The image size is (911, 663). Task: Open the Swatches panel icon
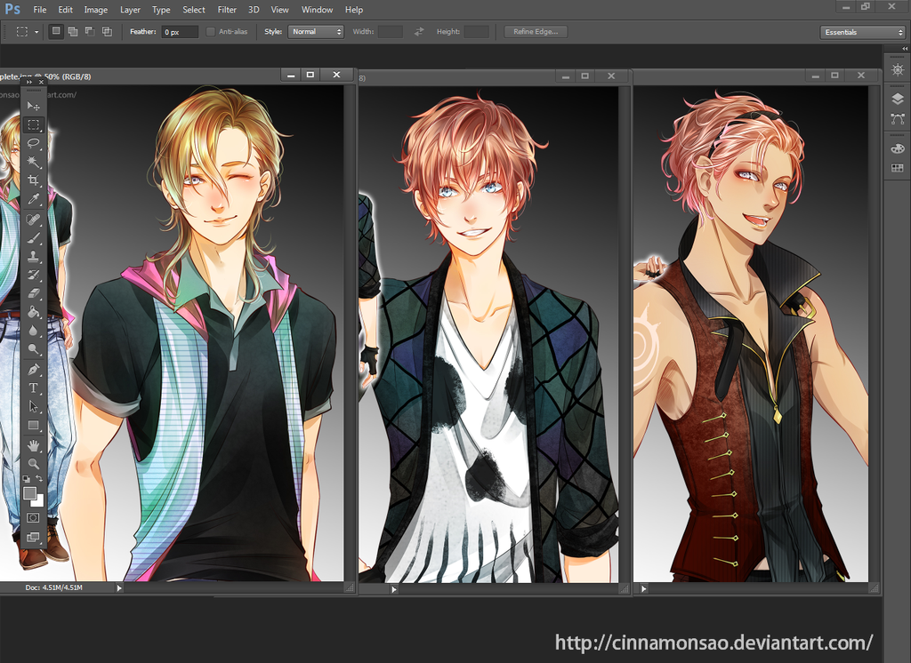pos(898,168)
